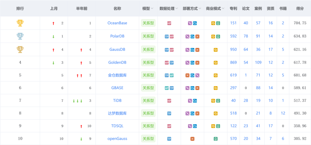Click the 得分 column header

pyautogui.click(x=300, y=9)
